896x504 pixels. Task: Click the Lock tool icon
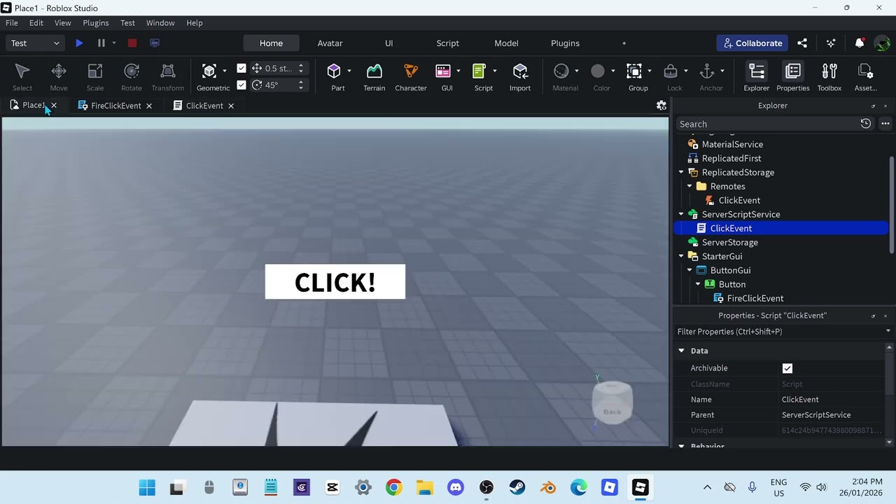tap(671, 71)
